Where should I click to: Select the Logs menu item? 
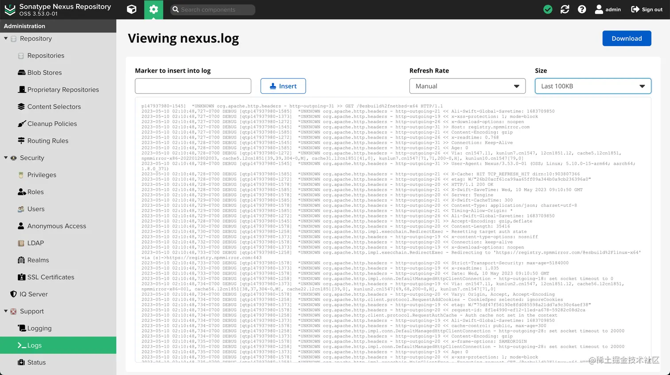[x=58, y=345]
